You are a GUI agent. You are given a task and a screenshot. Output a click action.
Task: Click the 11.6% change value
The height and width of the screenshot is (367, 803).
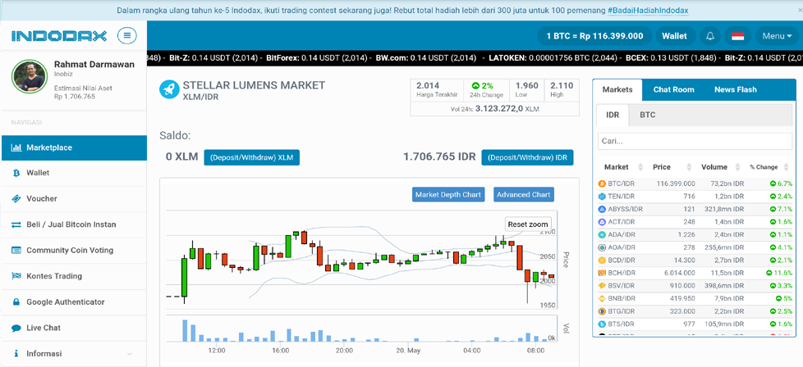[781, 273]
